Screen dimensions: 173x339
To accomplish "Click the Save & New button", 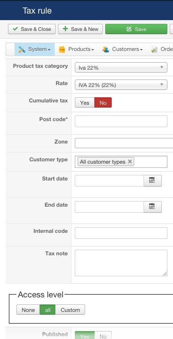I will click(x=80, y=29).
